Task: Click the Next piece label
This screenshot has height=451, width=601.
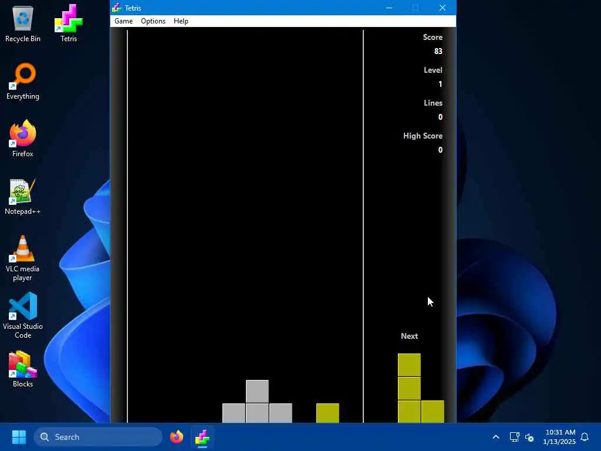Action: coord(409,336)
